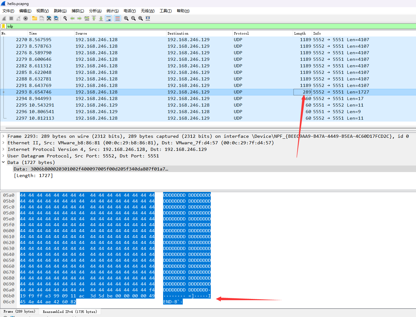Click ASCII text END·B` in hex pane
416x317 pixels.
click(173, 302)
